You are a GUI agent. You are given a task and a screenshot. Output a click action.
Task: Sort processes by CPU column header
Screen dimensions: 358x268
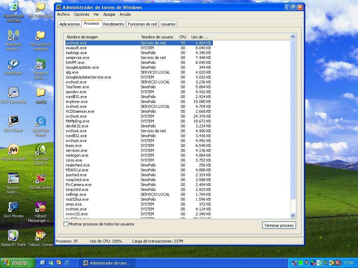point(182,37)
